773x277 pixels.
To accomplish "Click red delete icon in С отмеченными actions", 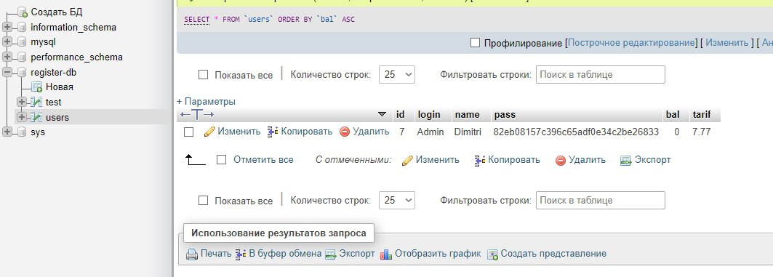I will 561,160.
